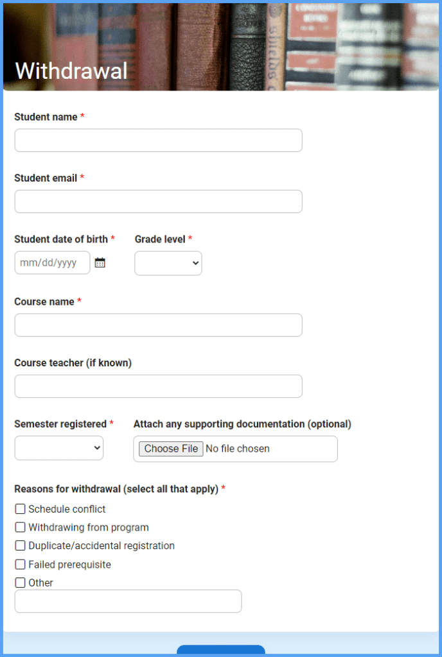The image size is (442, 657).
Task: Enable the Other withdrawal reason checkbox
Action: pos(20,583)
